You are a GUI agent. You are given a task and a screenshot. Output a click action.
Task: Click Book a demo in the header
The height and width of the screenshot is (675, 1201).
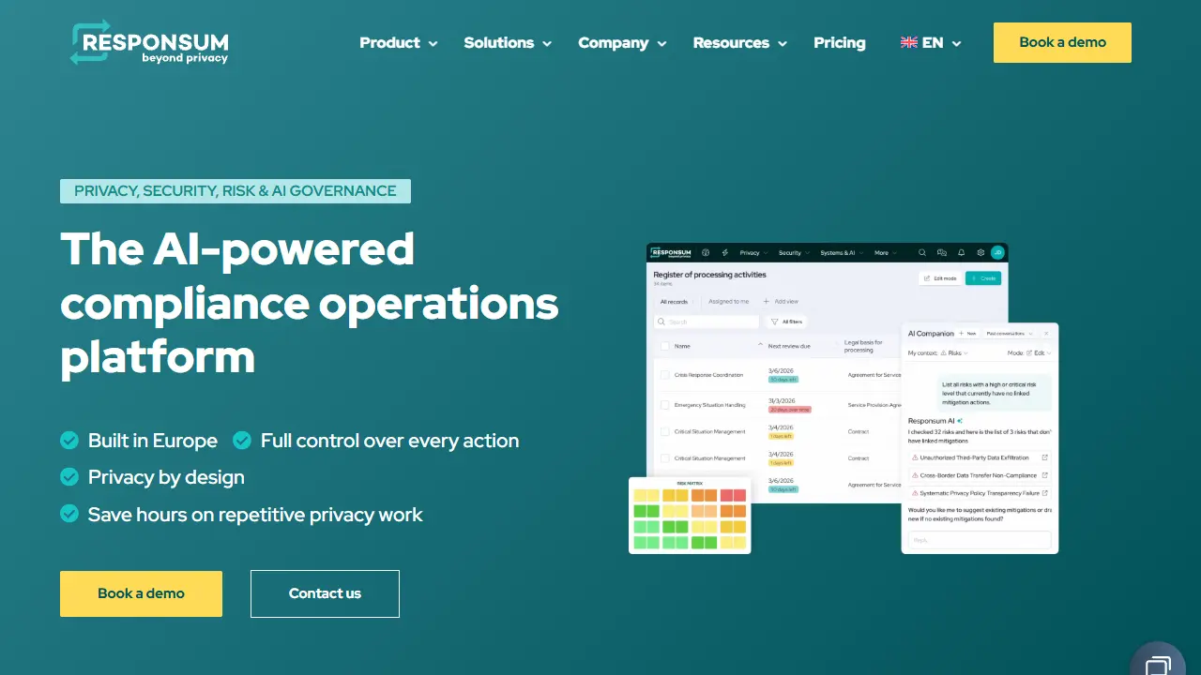[1062, 42]
